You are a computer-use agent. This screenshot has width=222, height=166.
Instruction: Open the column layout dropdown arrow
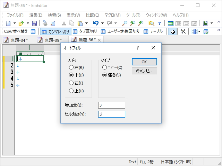point(199,31)
